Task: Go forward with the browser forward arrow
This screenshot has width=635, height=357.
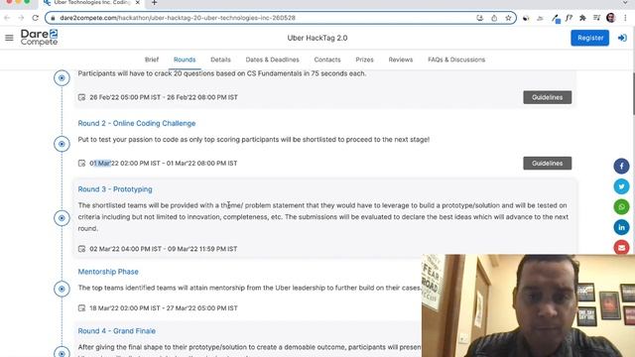Action: (21, 18)
